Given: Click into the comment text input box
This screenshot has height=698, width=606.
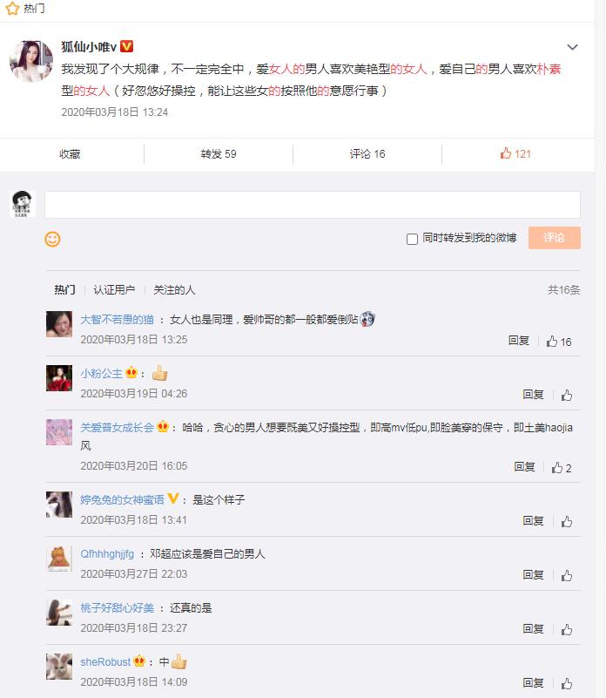Looking at the screenshot, I should coord(312,205).
